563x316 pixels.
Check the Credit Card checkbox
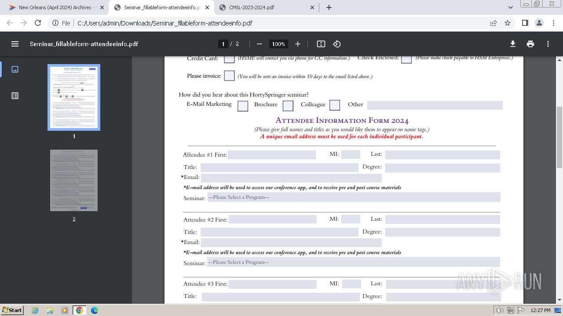coord(229,58)
